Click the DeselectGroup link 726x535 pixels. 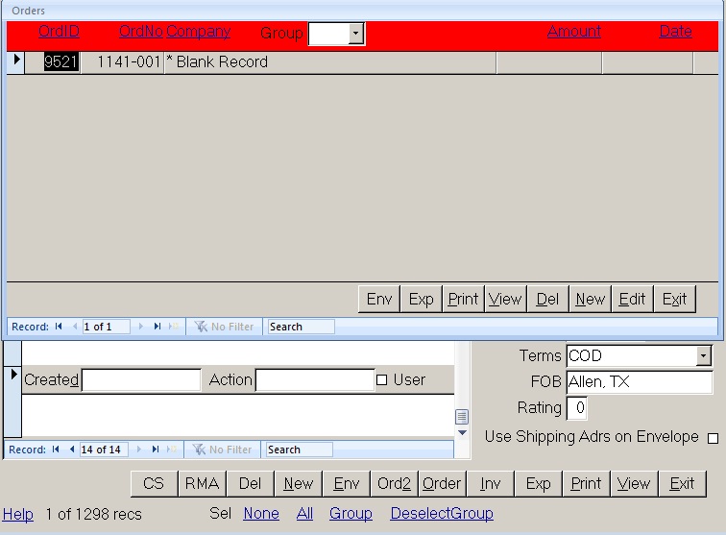[441, 514]
